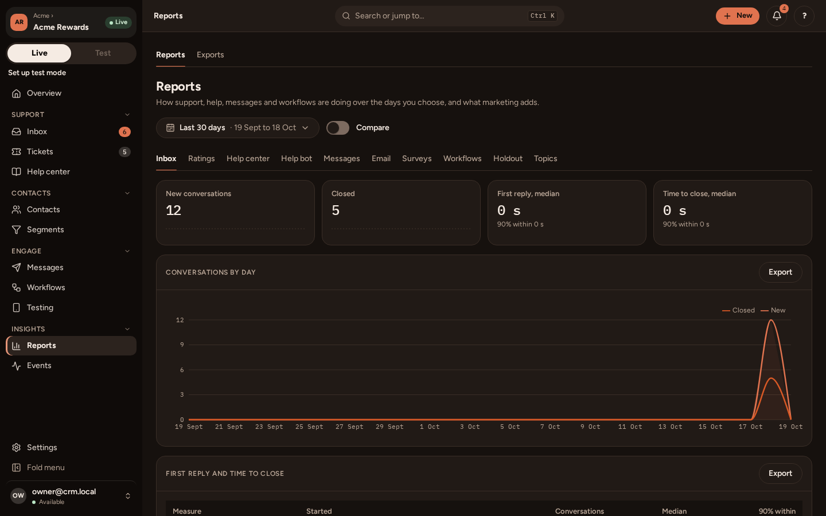The height and width of the screenshot is (516, 826).
Task: Open the Surveys report tab
Action: [x=417, y=159]
